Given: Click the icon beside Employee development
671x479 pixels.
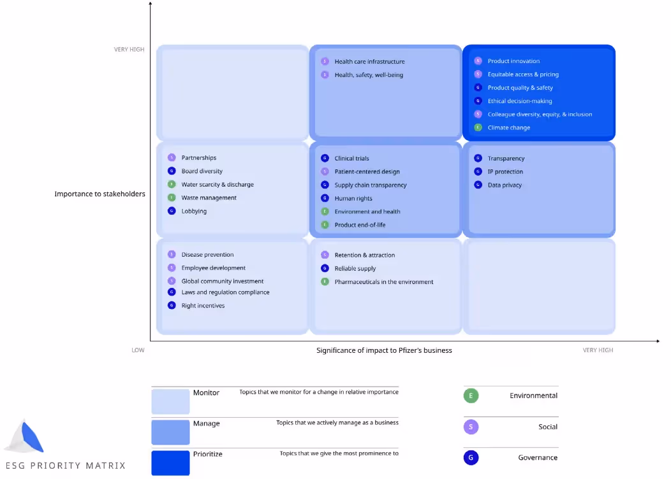Looking at the screenshot, I should click(172, 268).
